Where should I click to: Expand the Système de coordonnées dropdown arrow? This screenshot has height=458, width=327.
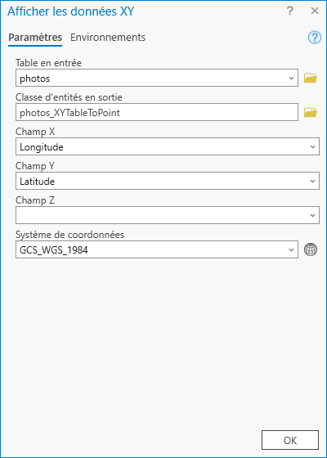tap(291, 249)
